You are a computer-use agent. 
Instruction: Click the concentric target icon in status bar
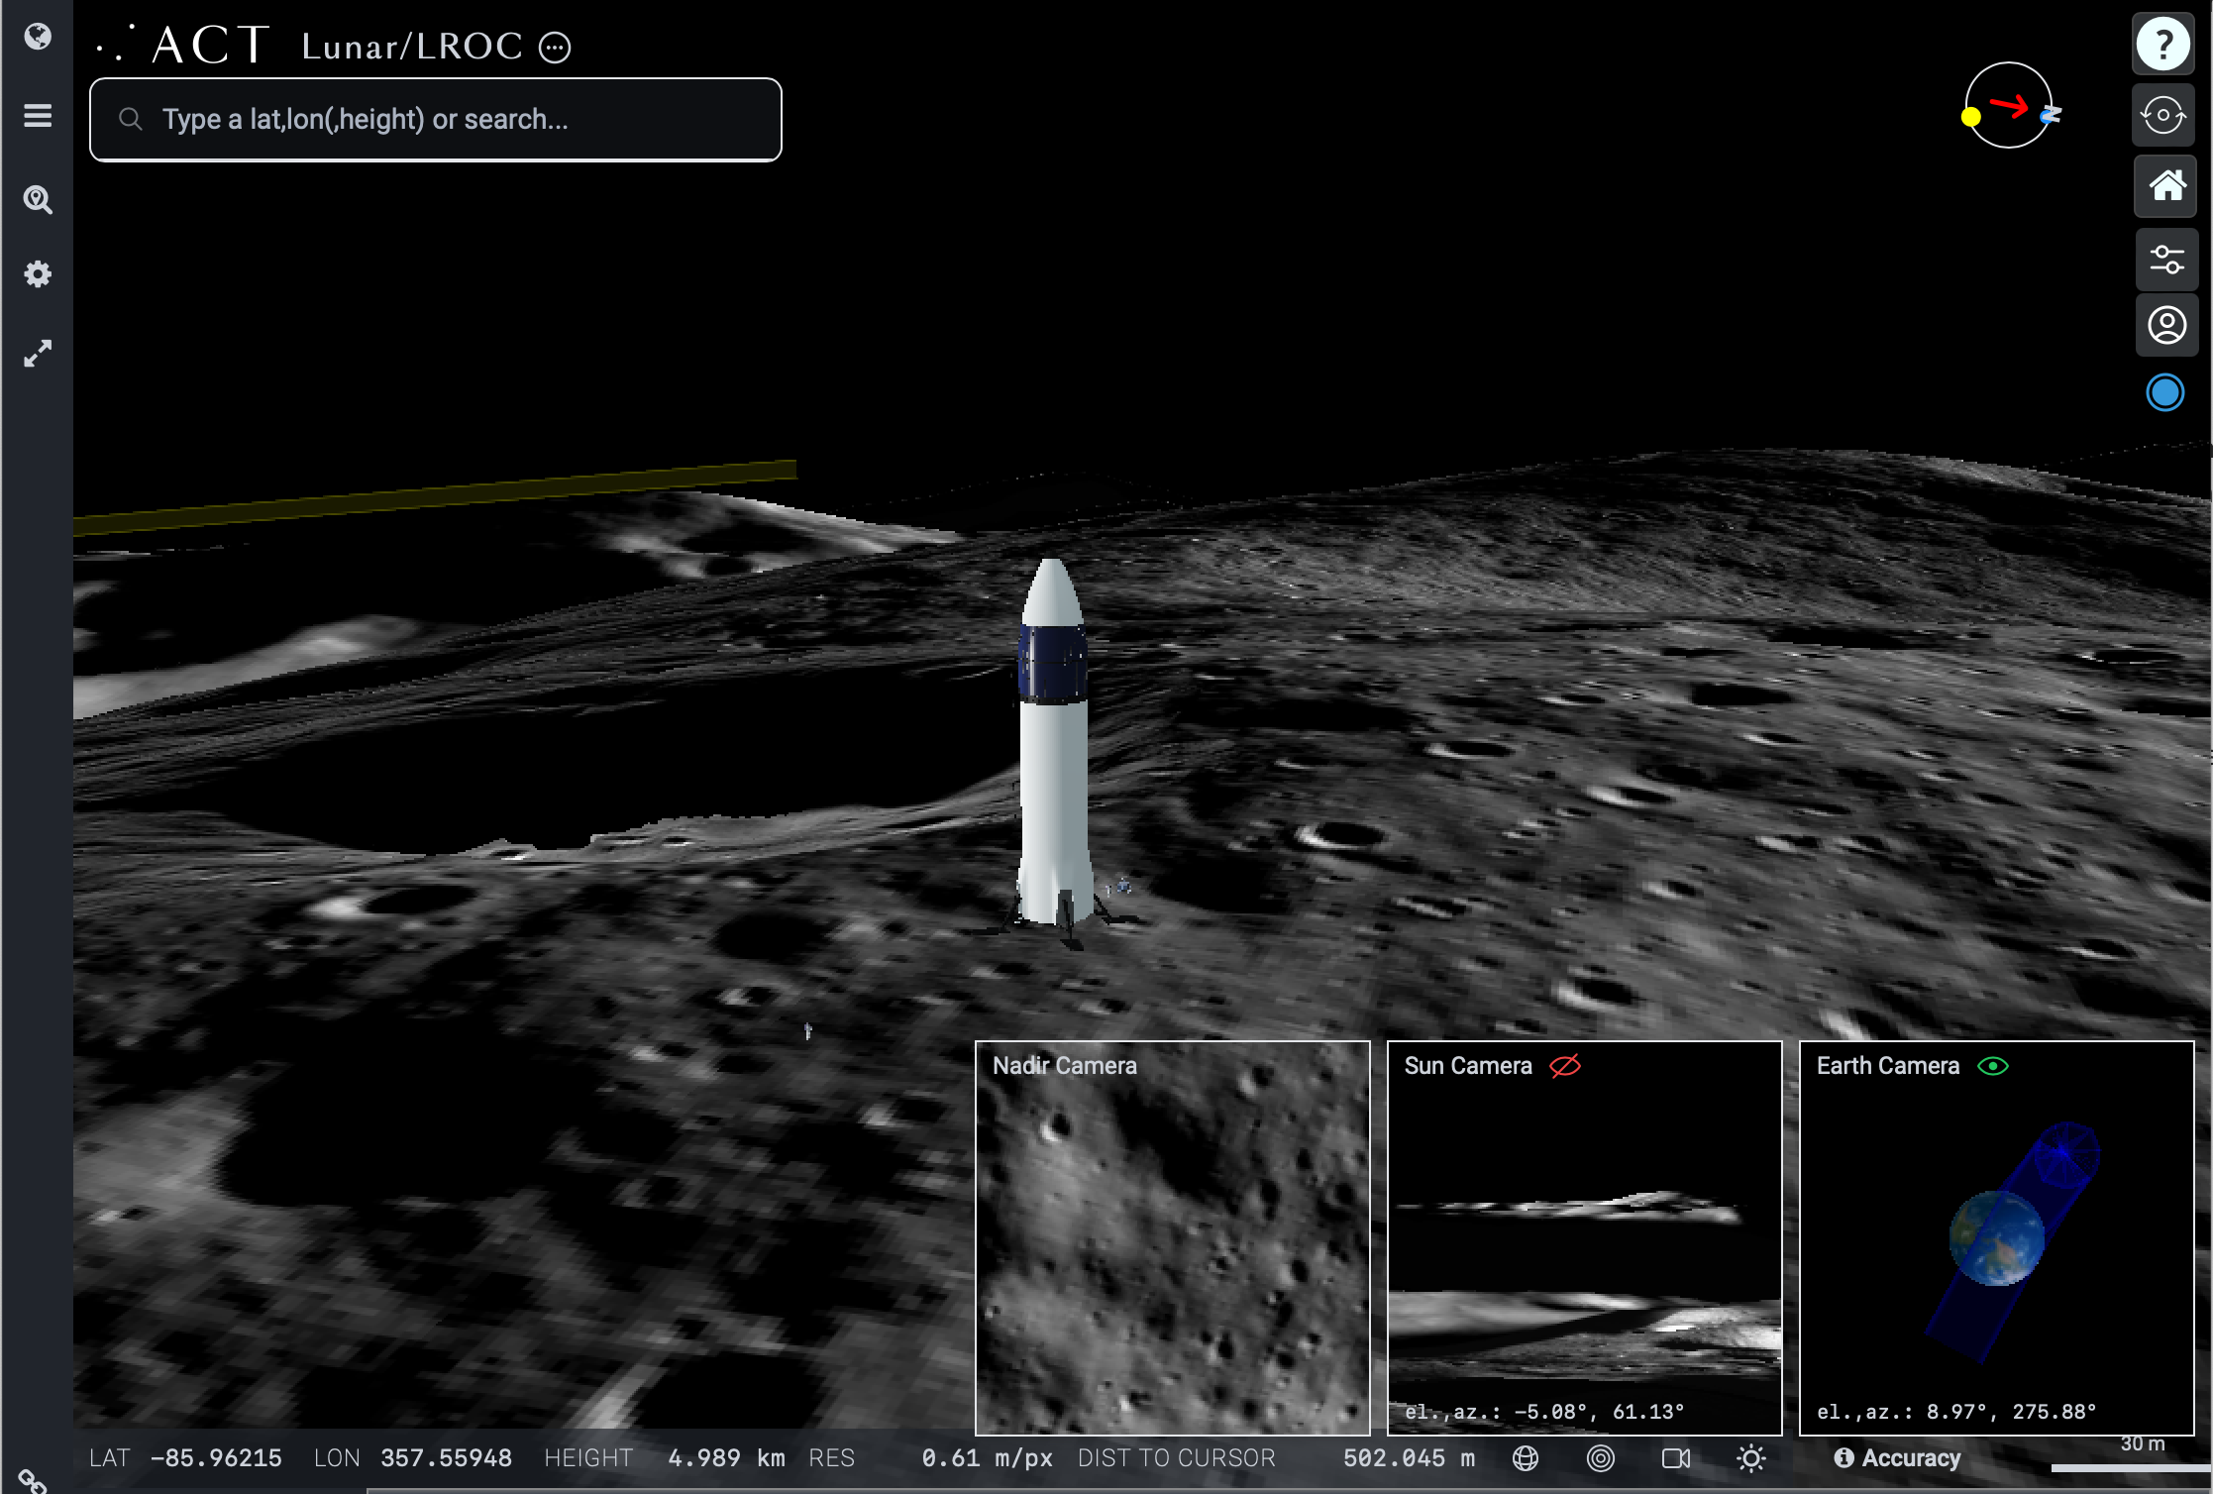tap(1600, 1458)
